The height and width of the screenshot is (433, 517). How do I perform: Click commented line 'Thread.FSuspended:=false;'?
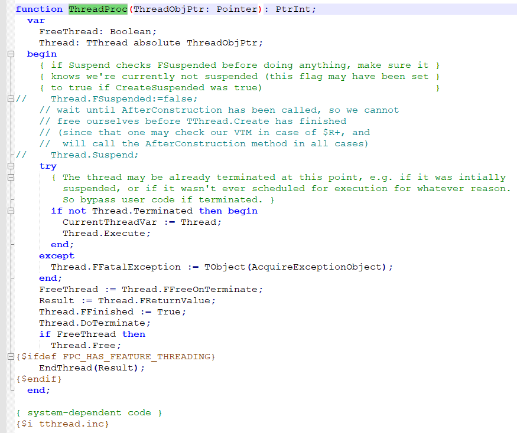[124, 99]
